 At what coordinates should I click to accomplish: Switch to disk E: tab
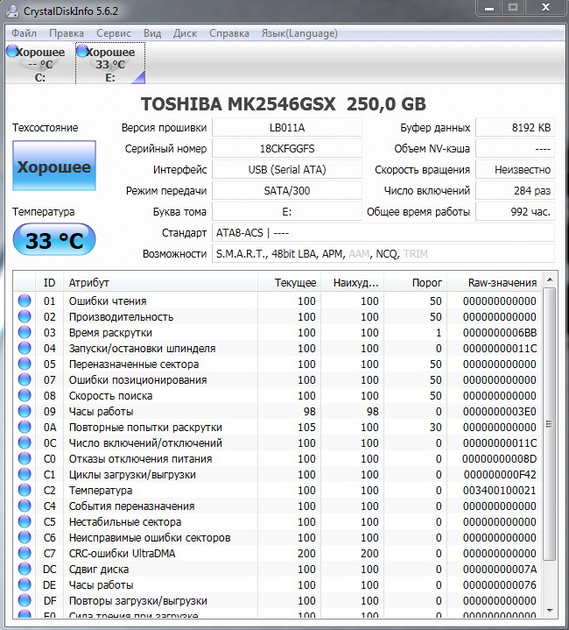110,64
